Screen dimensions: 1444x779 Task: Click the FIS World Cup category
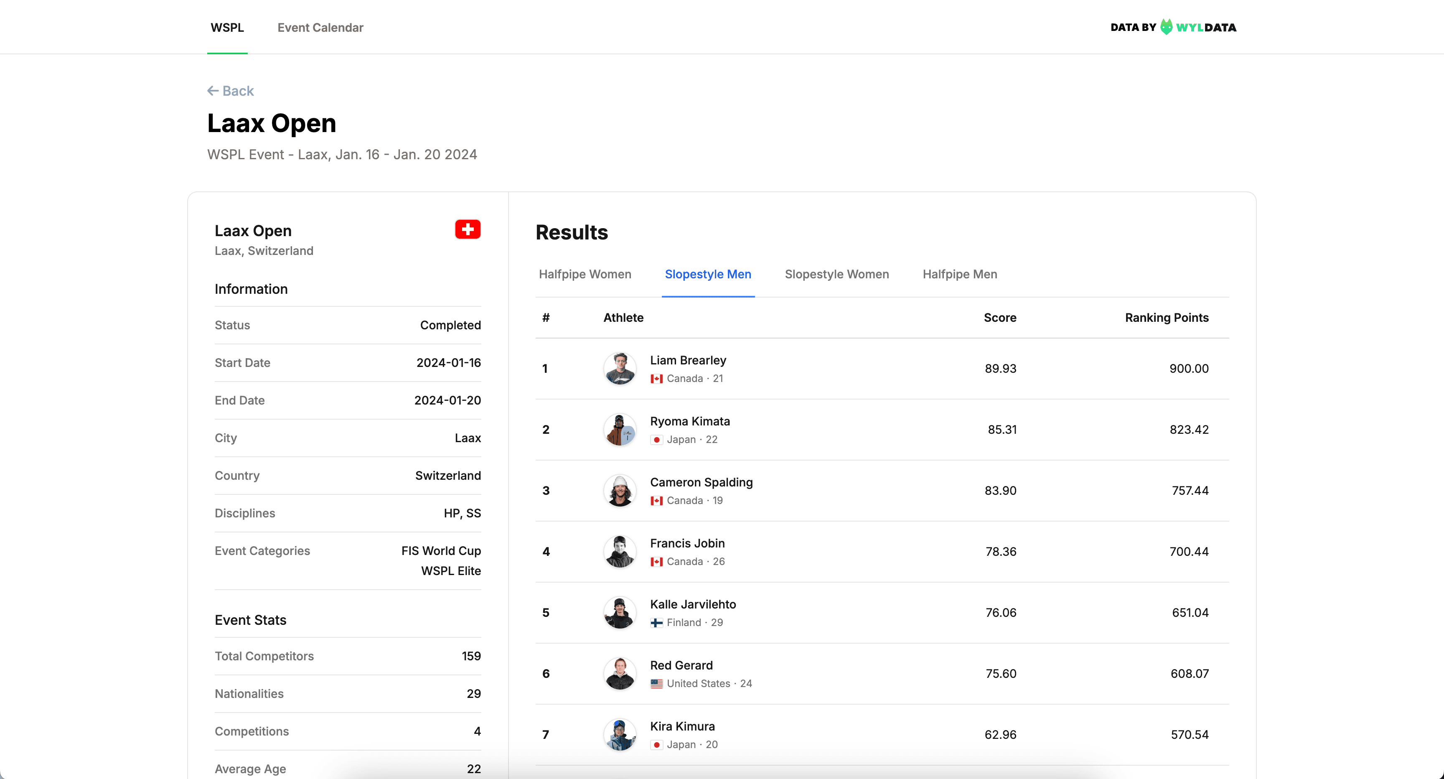click(441, 551)
